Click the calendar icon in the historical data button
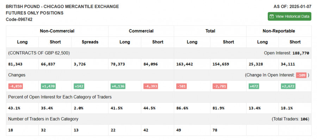317x140 pixels. pos(272,16)
